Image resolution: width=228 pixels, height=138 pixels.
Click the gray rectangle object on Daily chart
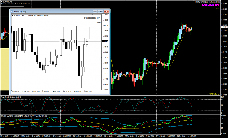pyautogui.click(x=75, y=33)
